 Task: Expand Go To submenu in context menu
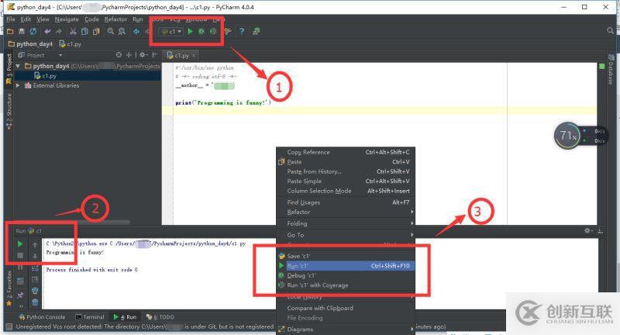346,235
